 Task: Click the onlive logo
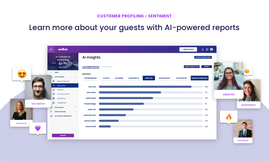63,50
